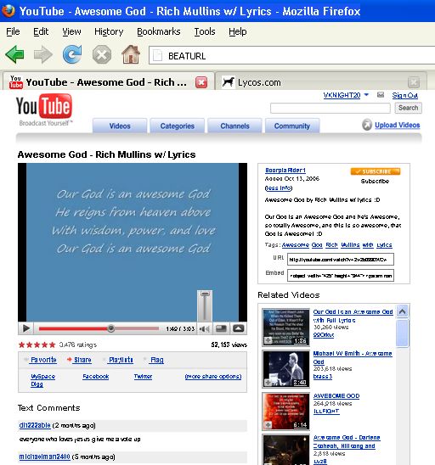Open the uploader's channel name link
Screen dimensions: 435x465
coord(285,171)
